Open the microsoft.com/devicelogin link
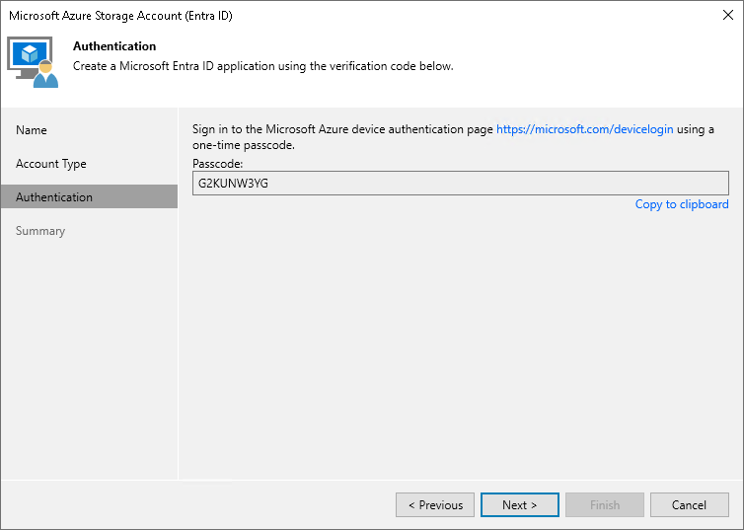 (584, 129)
